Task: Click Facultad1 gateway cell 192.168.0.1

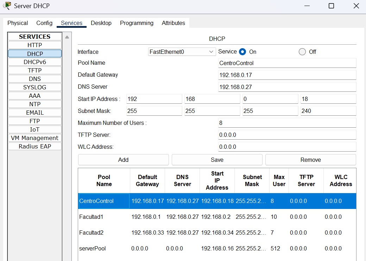Action: pos(147,217)
